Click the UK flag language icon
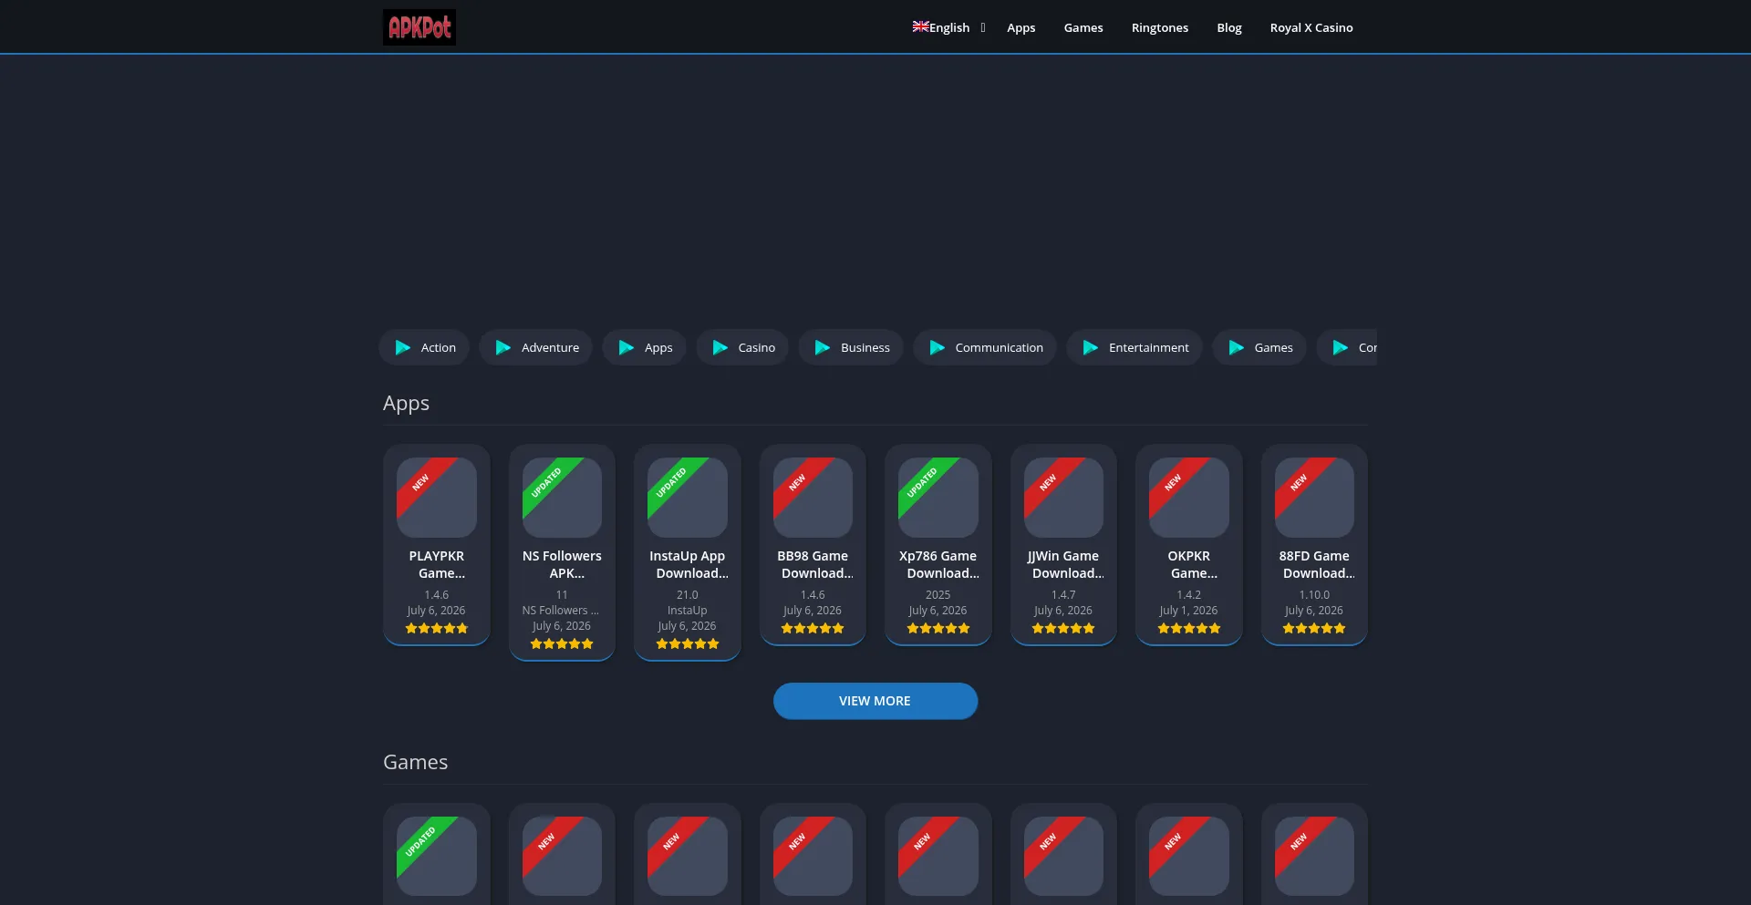This screenshot has height=905, width=1751. point(920,26)
